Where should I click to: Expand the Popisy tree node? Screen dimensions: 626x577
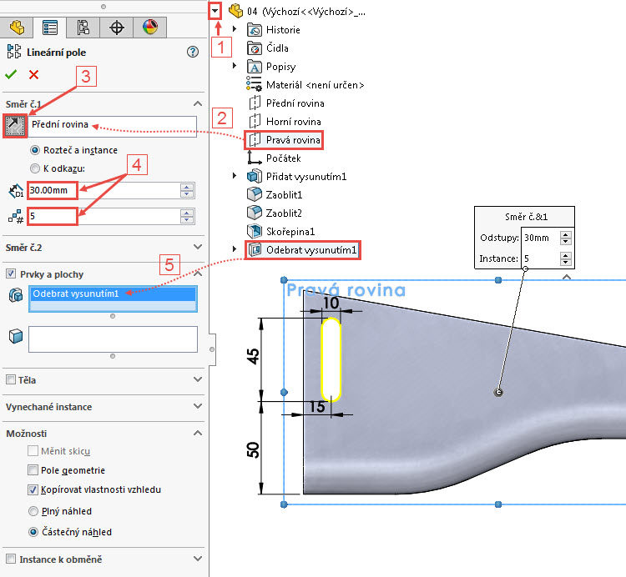(x=235, y=66)
